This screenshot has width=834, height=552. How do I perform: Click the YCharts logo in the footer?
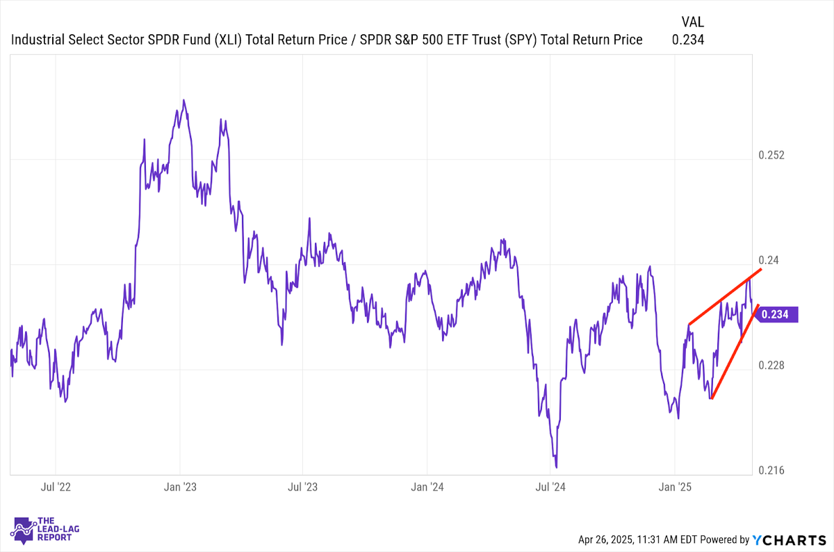787,539
